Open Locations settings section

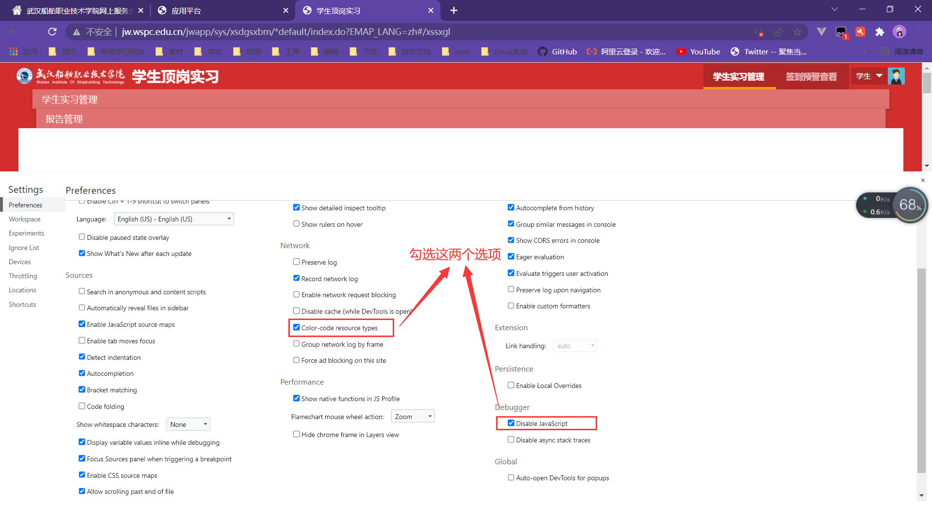point(22,290)
